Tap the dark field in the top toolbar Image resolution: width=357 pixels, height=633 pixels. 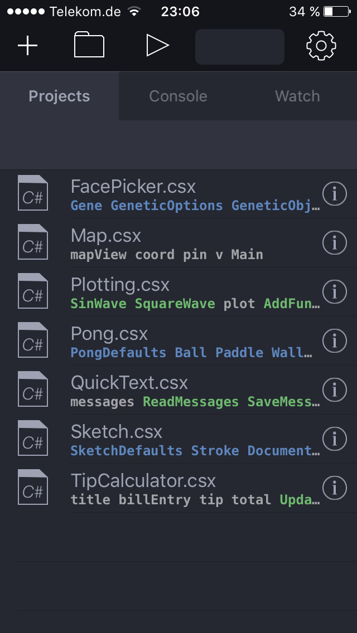pos(239,47)
